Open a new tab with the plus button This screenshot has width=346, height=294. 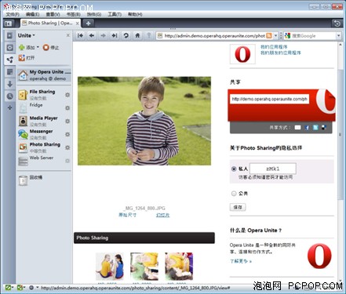(x=88, y=24)
